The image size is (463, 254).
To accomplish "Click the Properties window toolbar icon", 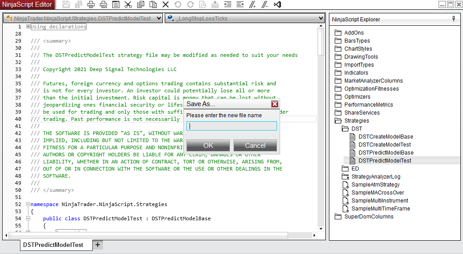I will tap(116, 4).
